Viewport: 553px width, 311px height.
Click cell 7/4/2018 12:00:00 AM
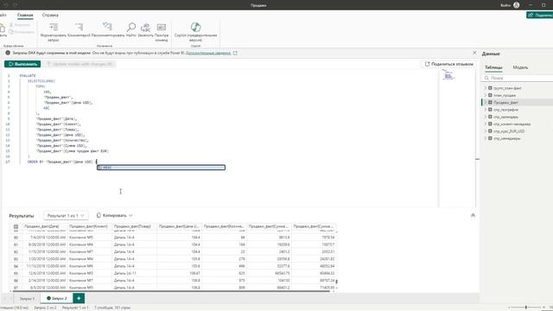coord(44,238)
